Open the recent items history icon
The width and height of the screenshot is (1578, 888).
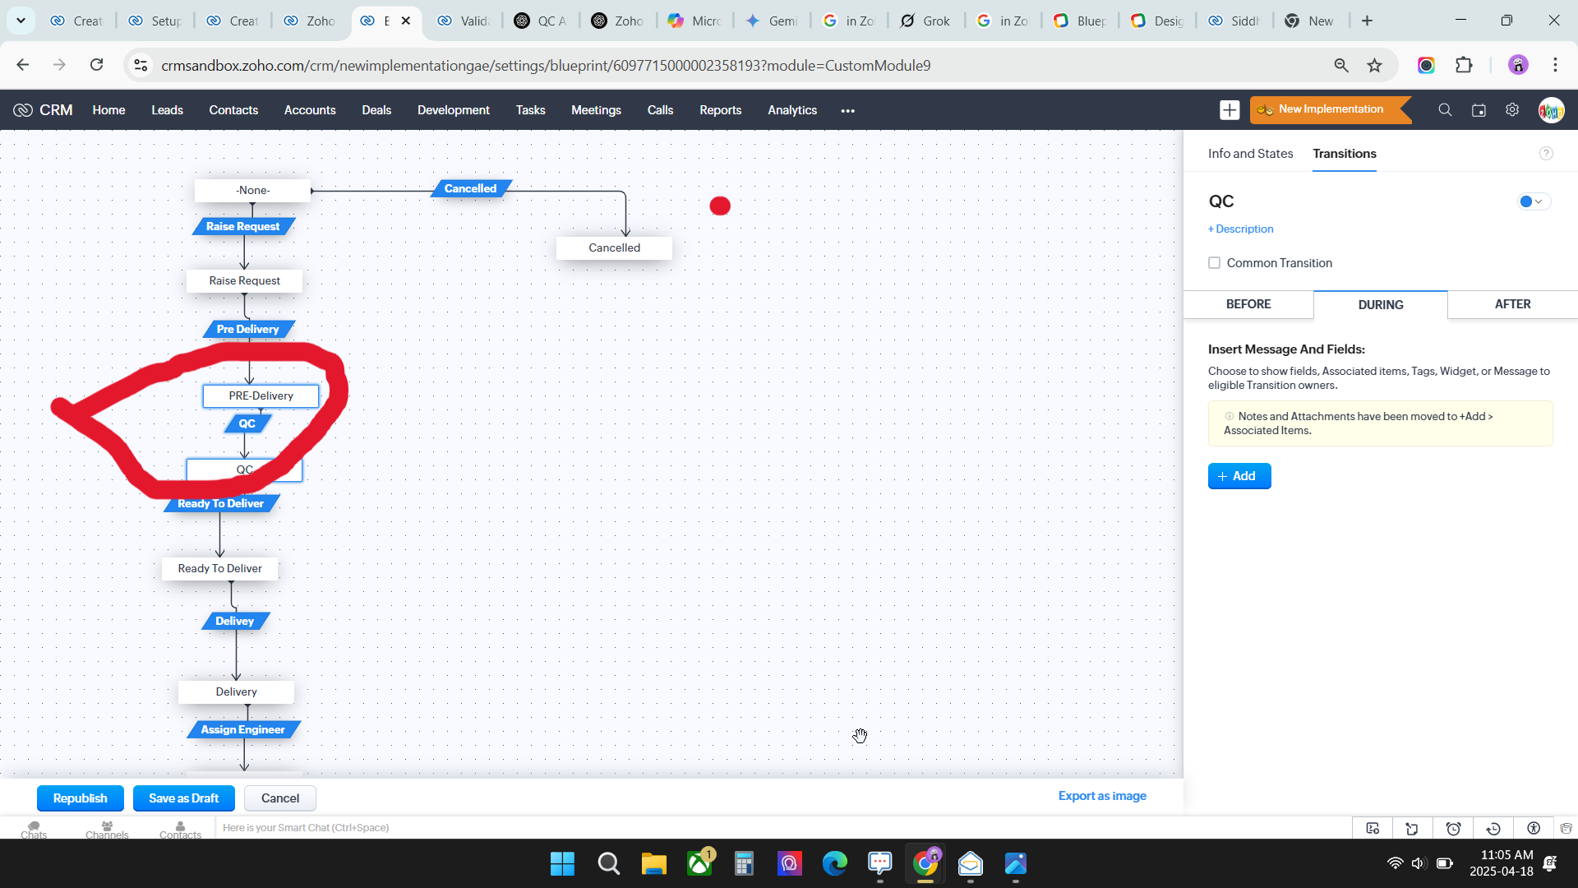coord(1493,829)
